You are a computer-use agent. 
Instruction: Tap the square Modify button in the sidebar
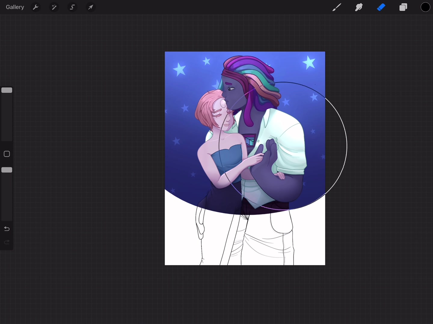pyautogui.click(x=7, y=154)
